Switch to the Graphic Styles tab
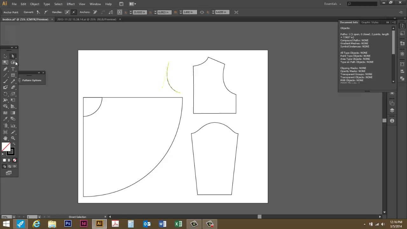Viewport: 407px width, 229px height. coord(370,22)
